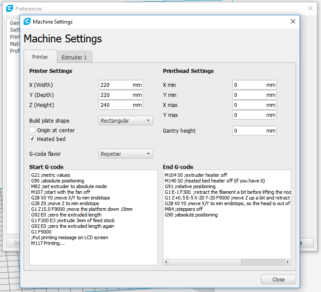This screenshot has width=321, height=292.
Task: Close the Preferences window with X
Action: [x=311, y=8]
